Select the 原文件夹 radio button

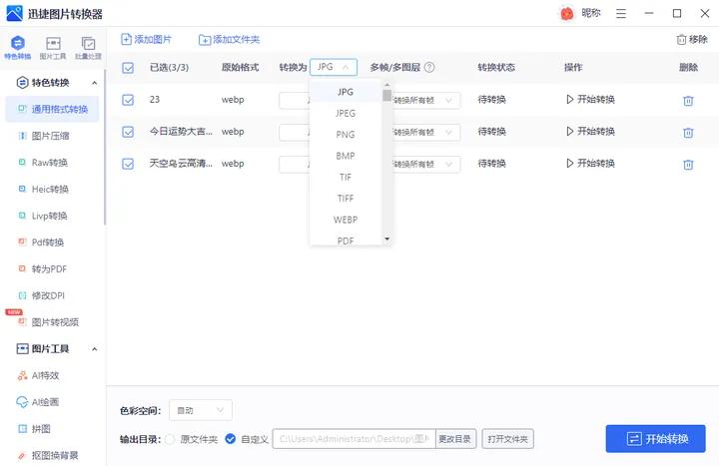tap(171, 439)
